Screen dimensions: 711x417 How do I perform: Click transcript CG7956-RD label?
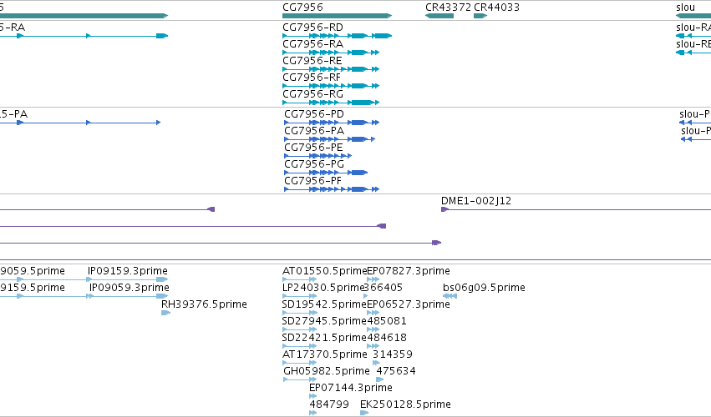[x=312, y=28]
